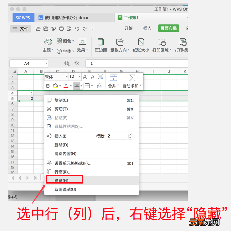Undo the last action
This screenshot has width=231, height=231.
[x=77, y=29]
